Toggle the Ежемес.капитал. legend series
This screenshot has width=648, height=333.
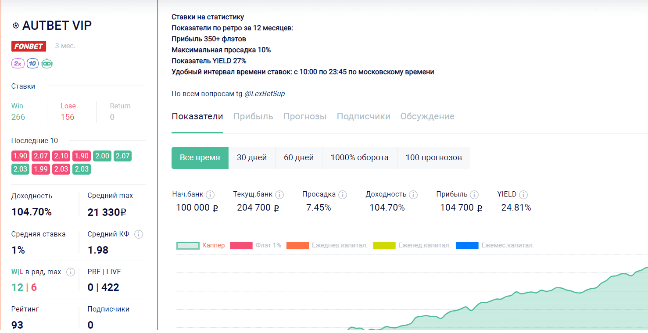pyautogui.click(x=495, y=246)
